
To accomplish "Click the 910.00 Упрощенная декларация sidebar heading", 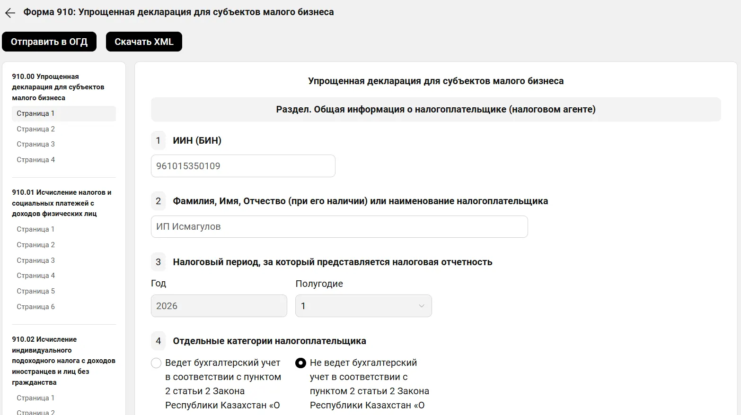I will [x=58, y=87].
